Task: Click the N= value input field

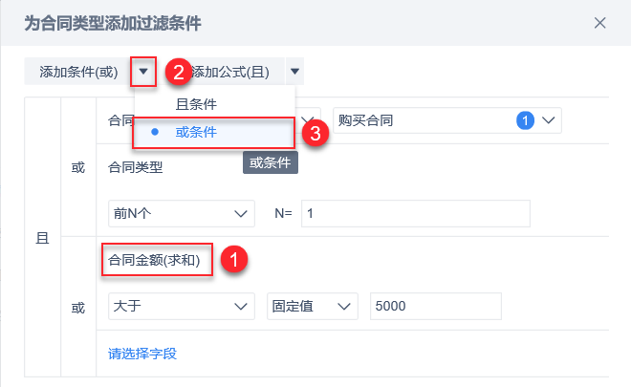Action: click(x=415, y=213)
